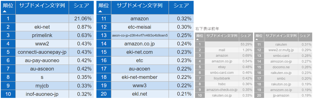This screenshot has height=99, width=313.
Task: Click the eki-net-member cell
Action: [x=140, y=77]
